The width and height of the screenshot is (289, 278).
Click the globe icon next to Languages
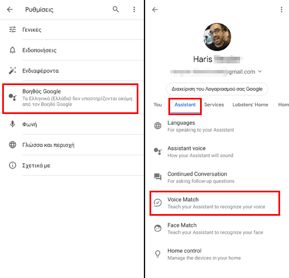click(x=158, y=126)
